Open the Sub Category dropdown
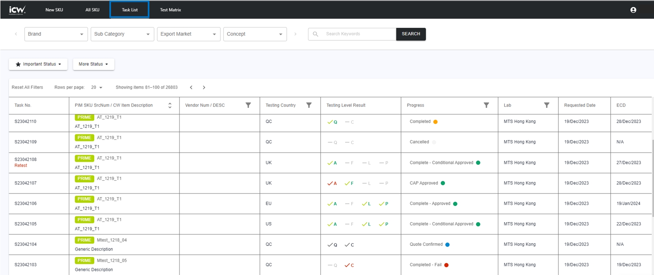The width and height of the screenshot is (654, 275). coord(122,34)
